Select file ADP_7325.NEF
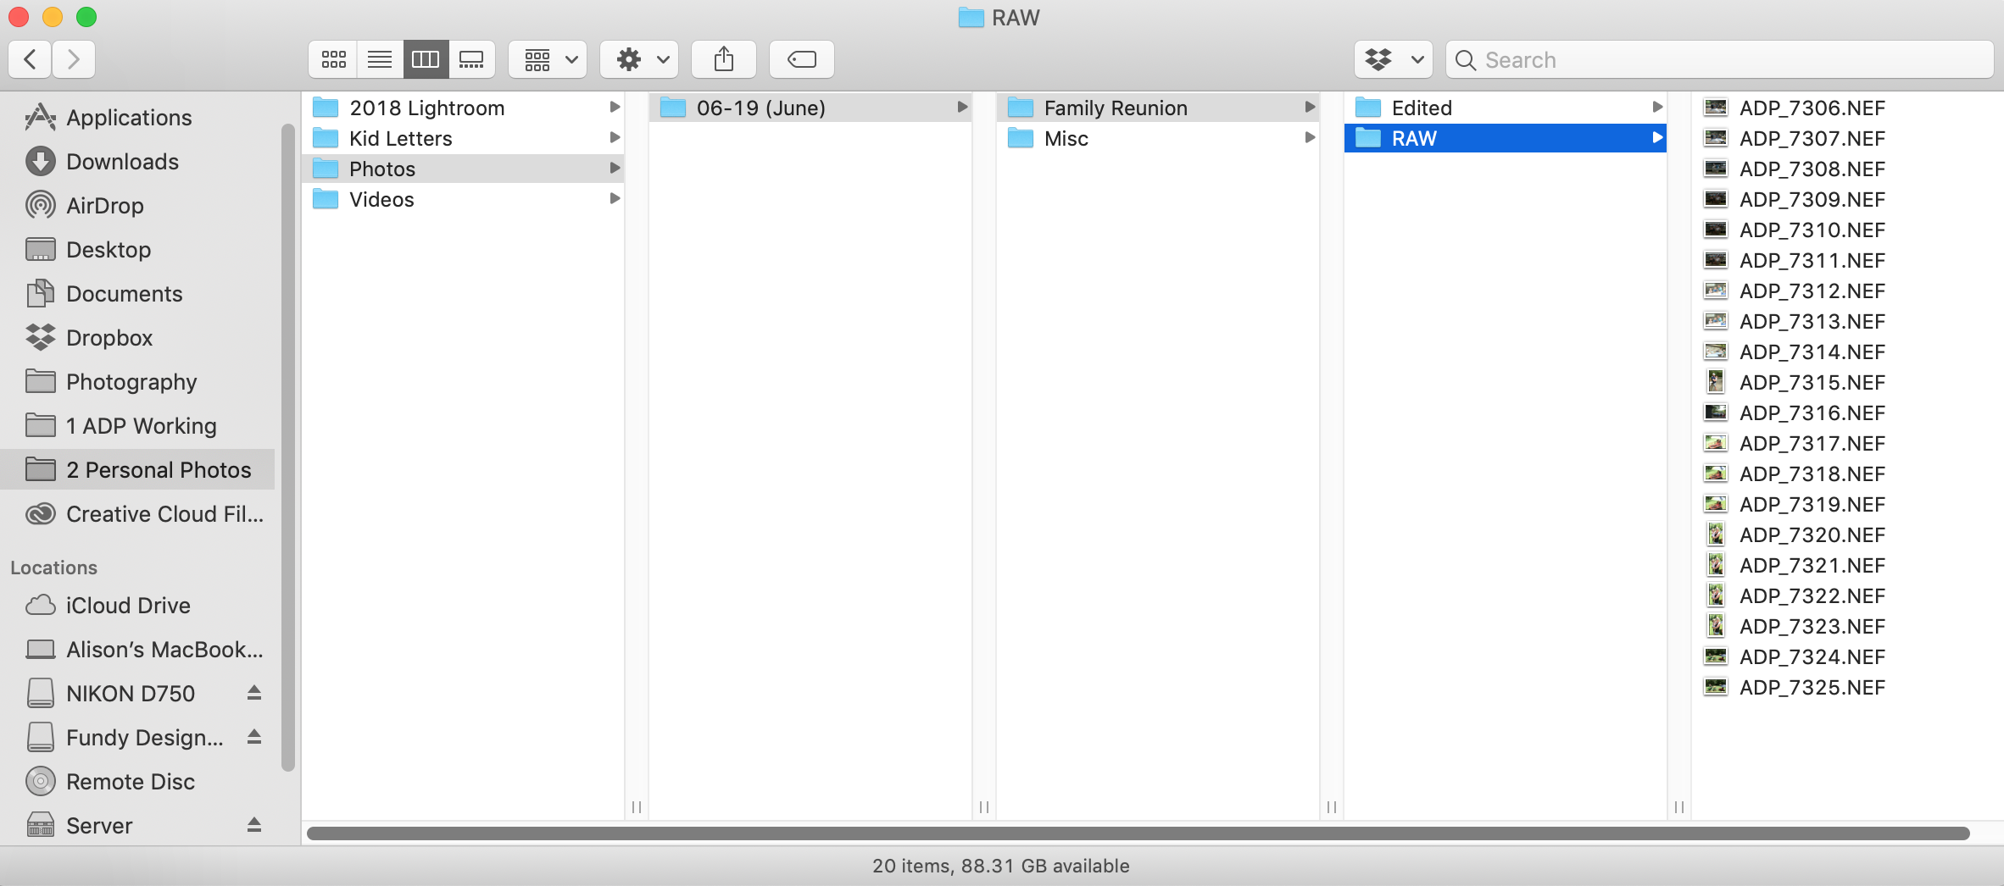This screenshot has height=886, width=2004. tap(1812, 687)
